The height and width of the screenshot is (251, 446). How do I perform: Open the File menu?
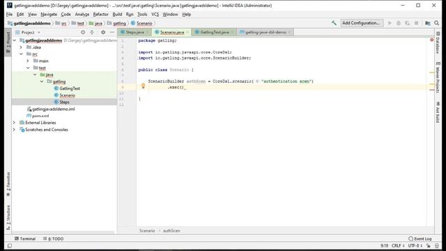9,14
